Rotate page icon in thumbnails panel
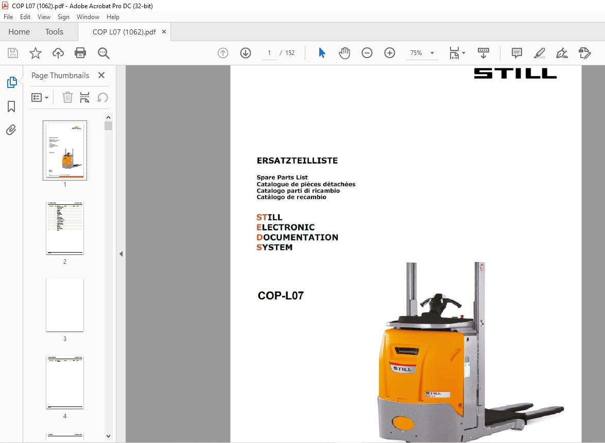This screenshot has width=605, height=443. [x=102, y=98]
